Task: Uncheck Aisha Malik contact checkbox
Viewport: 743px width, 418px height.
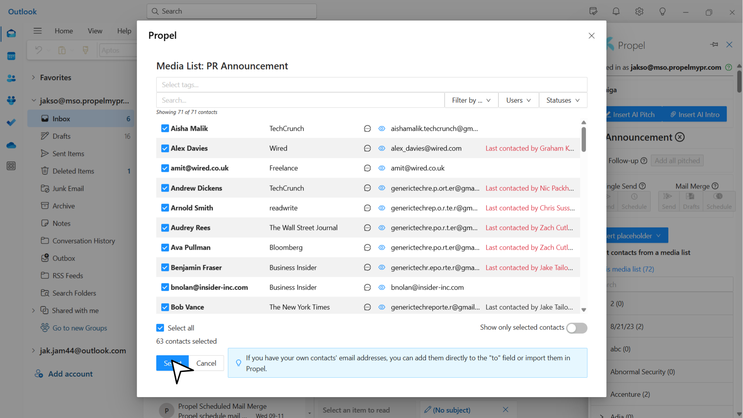Action: pyautogui.click(x=165, y=128)
